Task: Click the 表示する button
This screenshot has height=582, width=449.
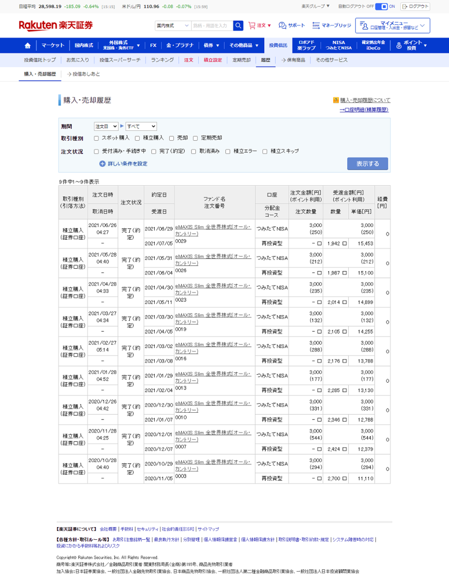Action: click(x=368, y=164)
